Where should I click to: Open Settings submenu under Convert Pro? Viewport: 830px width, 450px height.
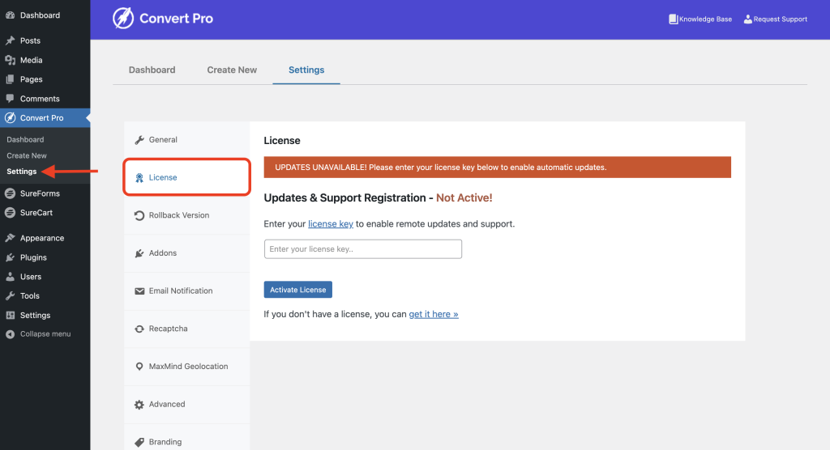point(22,172)
